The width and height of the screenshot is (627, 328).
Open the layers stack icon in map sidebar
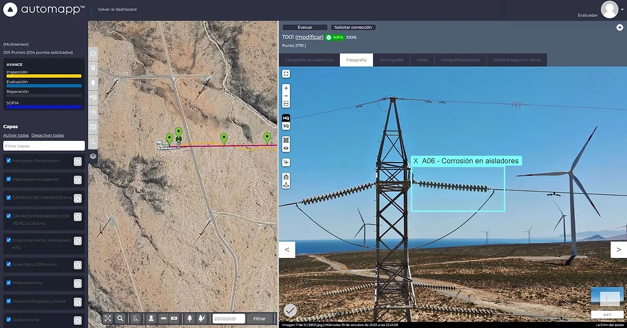tap(92, 156)
